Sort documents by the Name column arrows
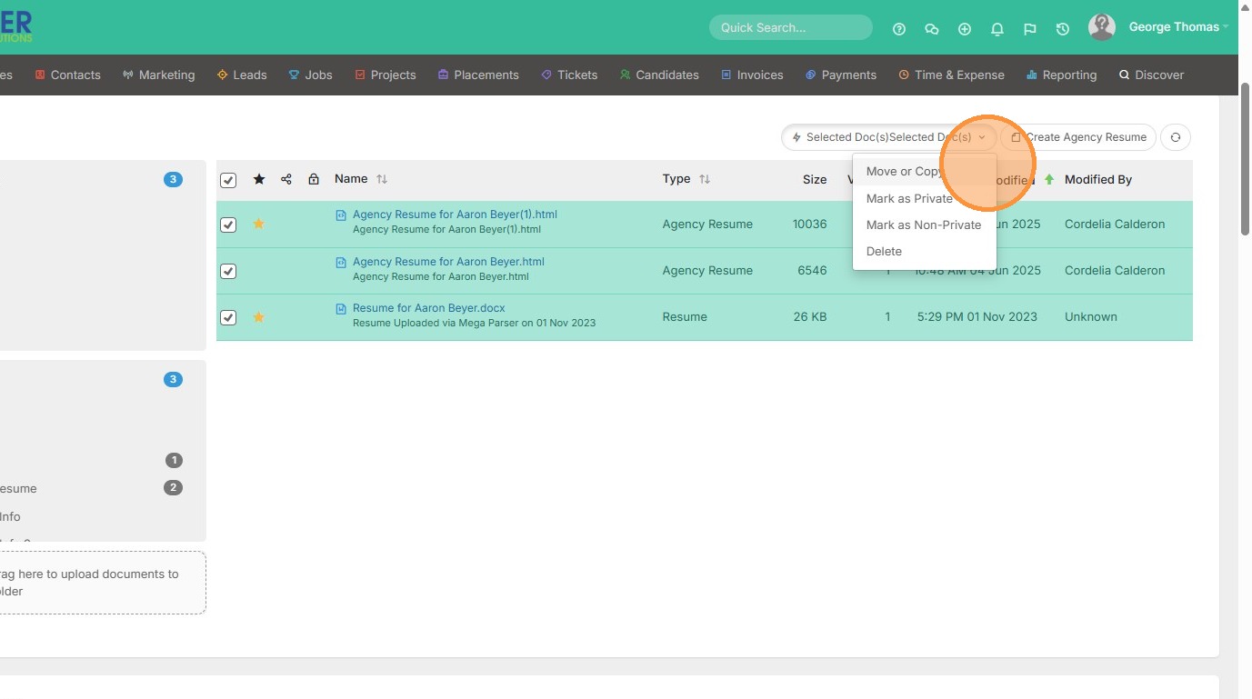This screenshot has width=1252, height=699. [382, 179]
